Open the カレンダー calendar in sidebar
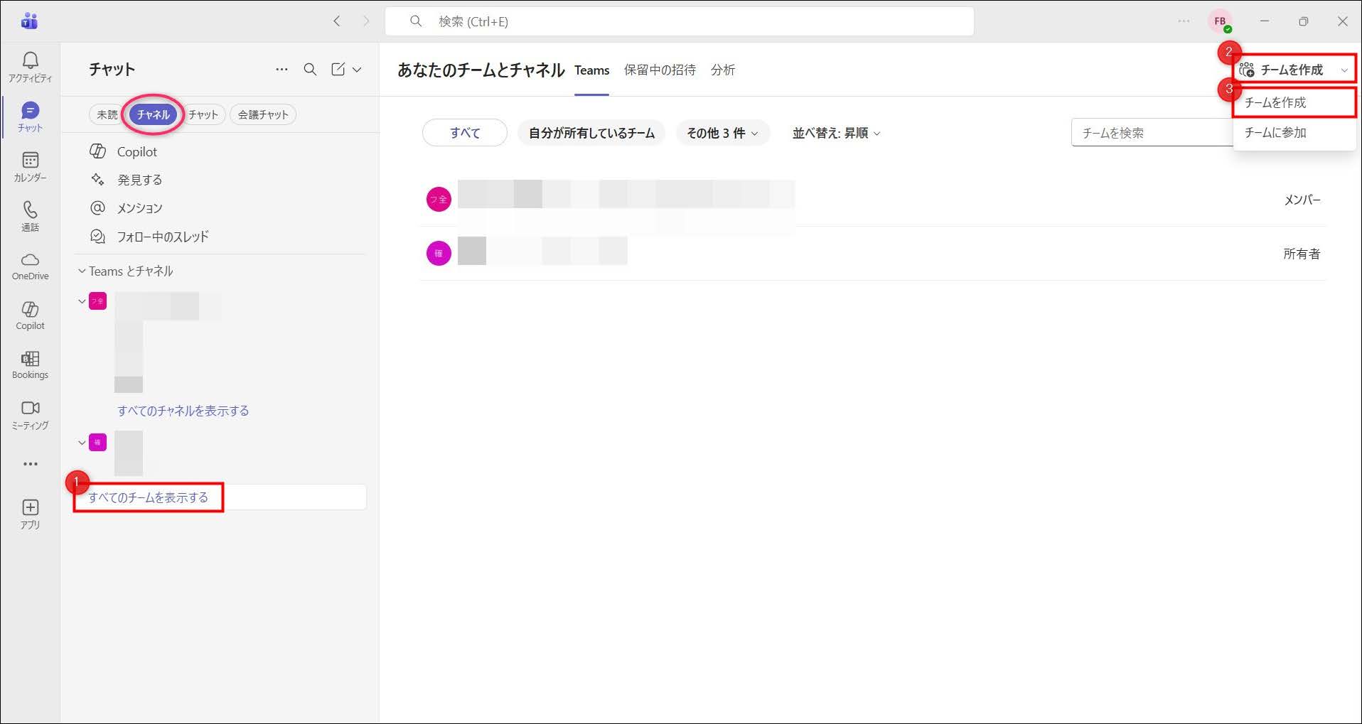1362x724 pixels. point(30,161)
